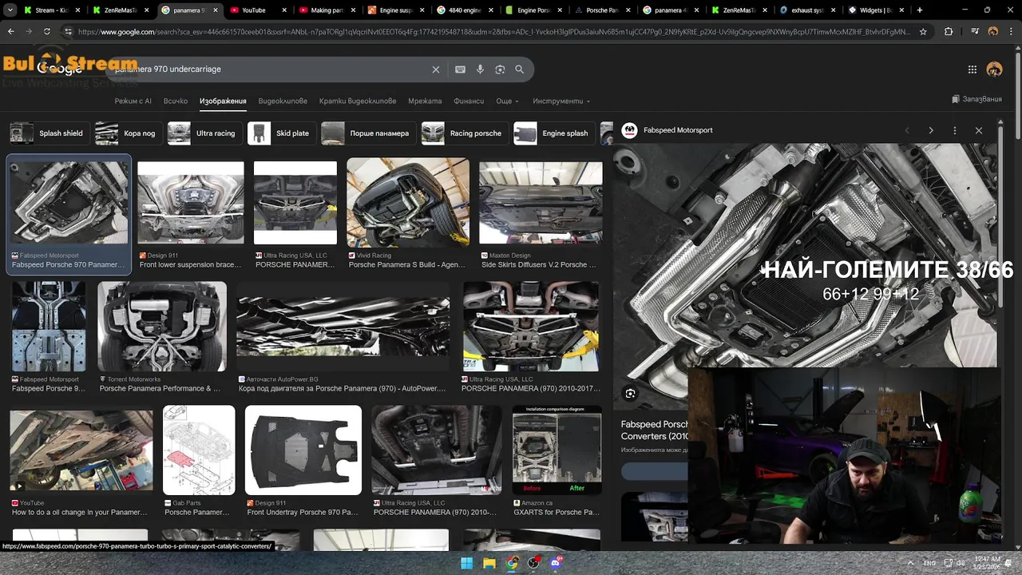
Task: Go back in browser history
Action: (11, 31)
